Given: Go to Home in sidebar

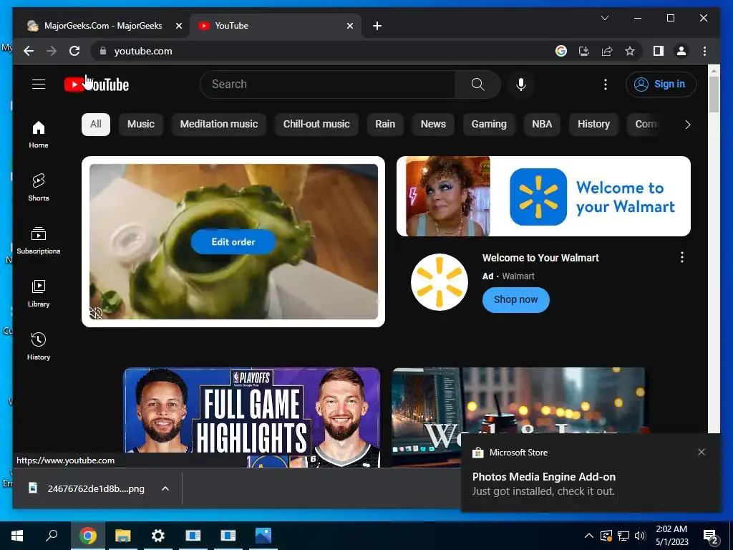Looking at the screenshot, I should pos(39,135).
